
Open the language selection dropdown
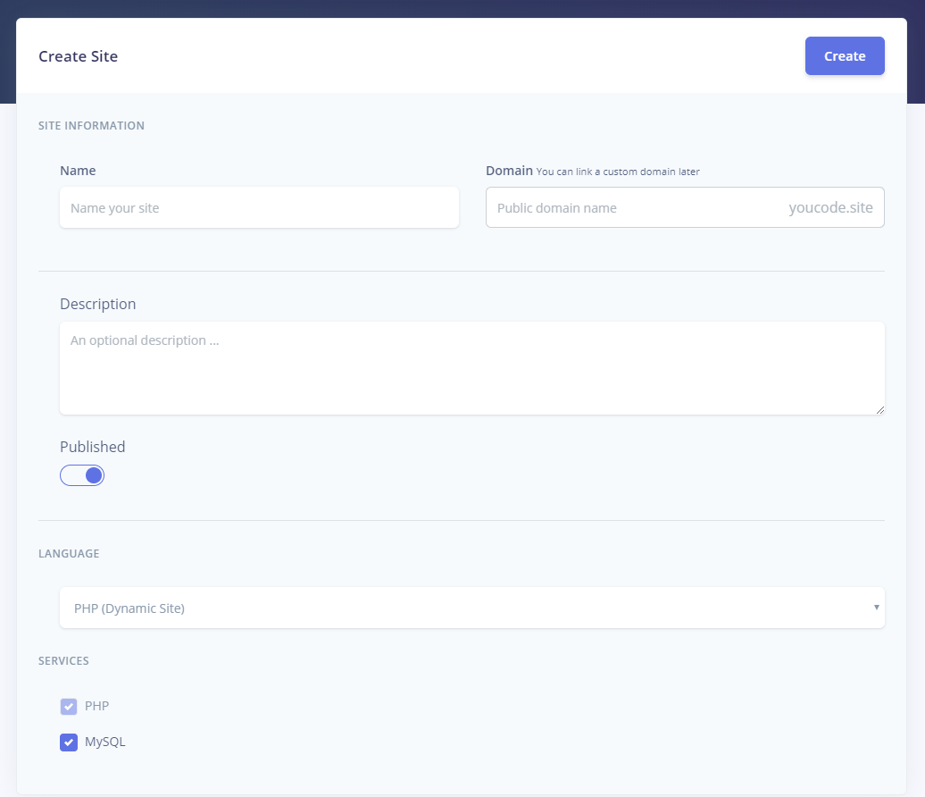coord(471,608)
